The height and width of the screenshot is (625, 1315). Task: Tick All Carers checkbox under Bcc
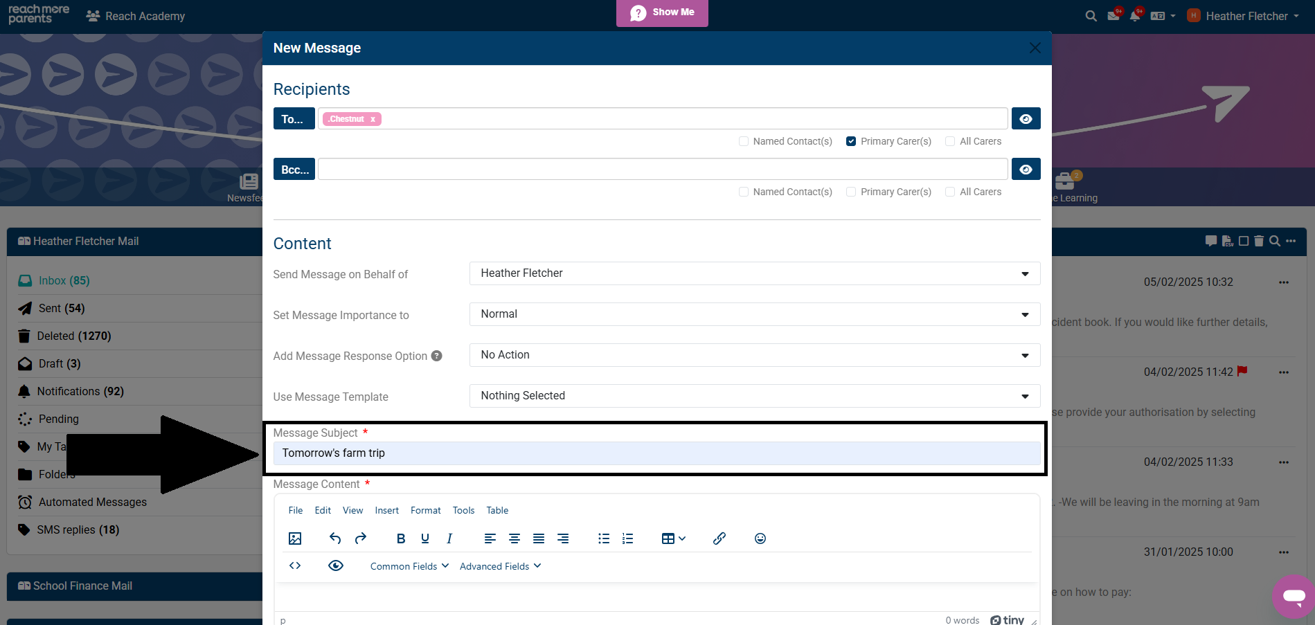tap(950, 192)
